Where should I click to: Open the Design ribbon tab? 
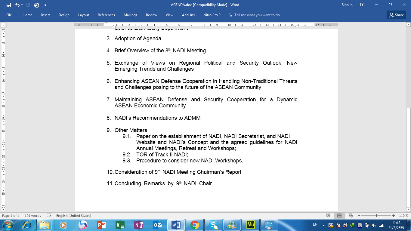click(x=64, y=15)
